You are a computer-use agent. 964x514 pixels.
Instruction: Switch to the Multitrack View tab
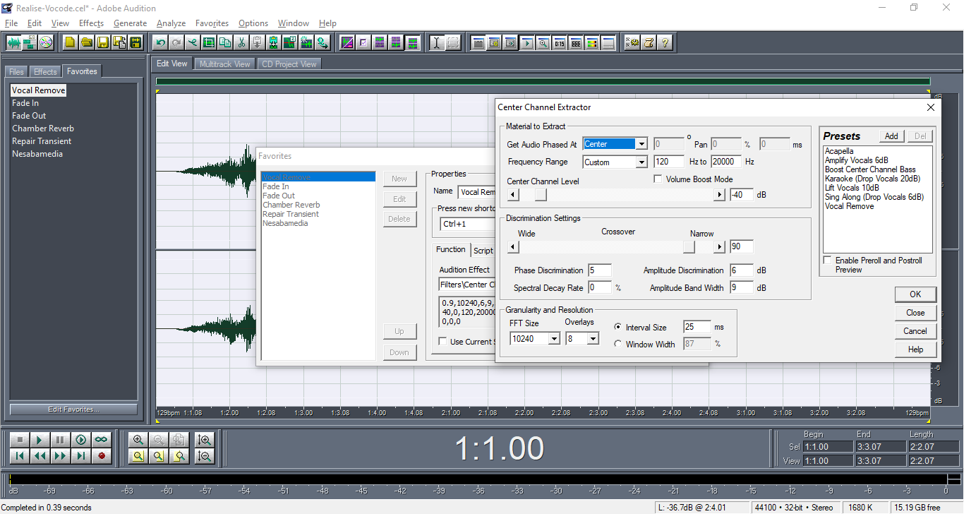pyautogui.click(x=224, y=64)
